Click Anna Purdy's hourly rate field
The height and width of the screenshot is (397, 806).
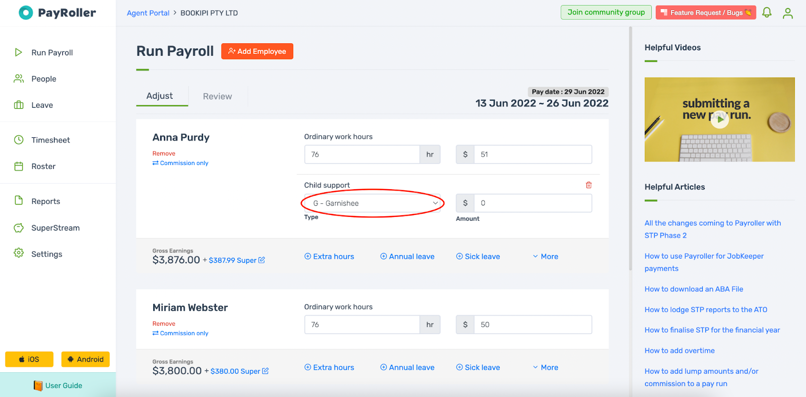(x=533, y=154)
